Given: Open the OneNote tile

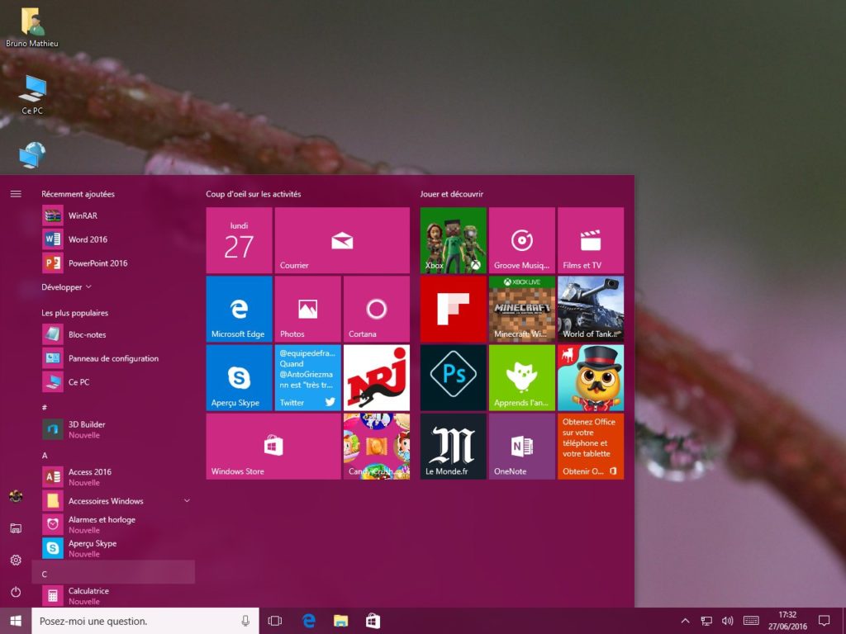Looking at the screenshot, I should tap(521, 446).
